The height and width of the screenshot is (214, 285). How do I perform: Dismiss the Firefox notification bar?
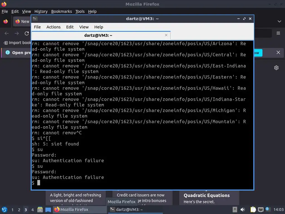[278, 53]
